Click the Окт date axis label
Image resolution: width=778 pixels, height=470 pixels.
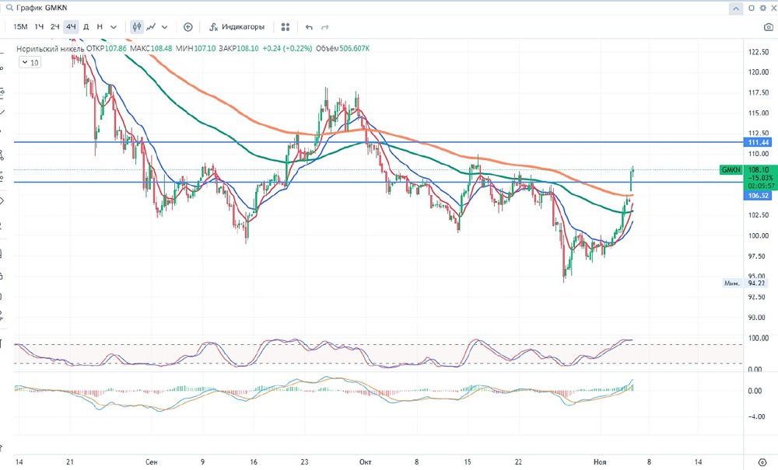click(365, 461)
